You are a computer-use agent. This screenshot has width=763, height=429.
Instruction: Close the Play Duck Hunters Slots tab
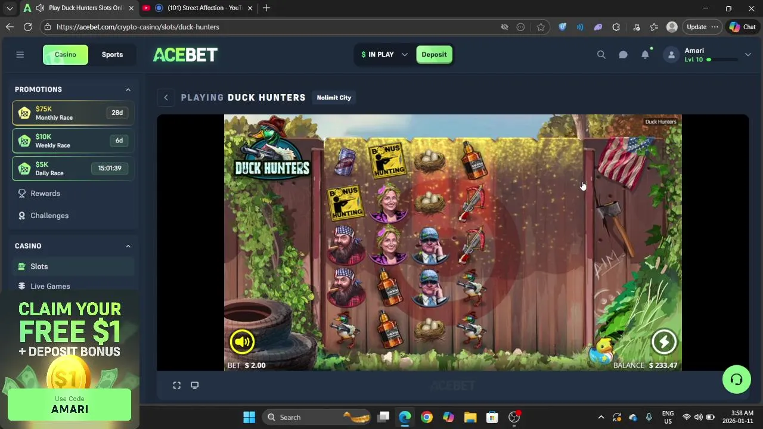pos(131,8)
